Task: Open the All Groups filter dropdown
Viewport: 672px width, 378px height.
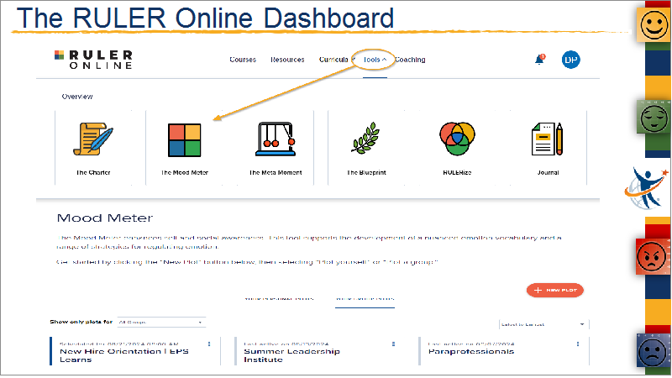Action: (x=161, y=322)
